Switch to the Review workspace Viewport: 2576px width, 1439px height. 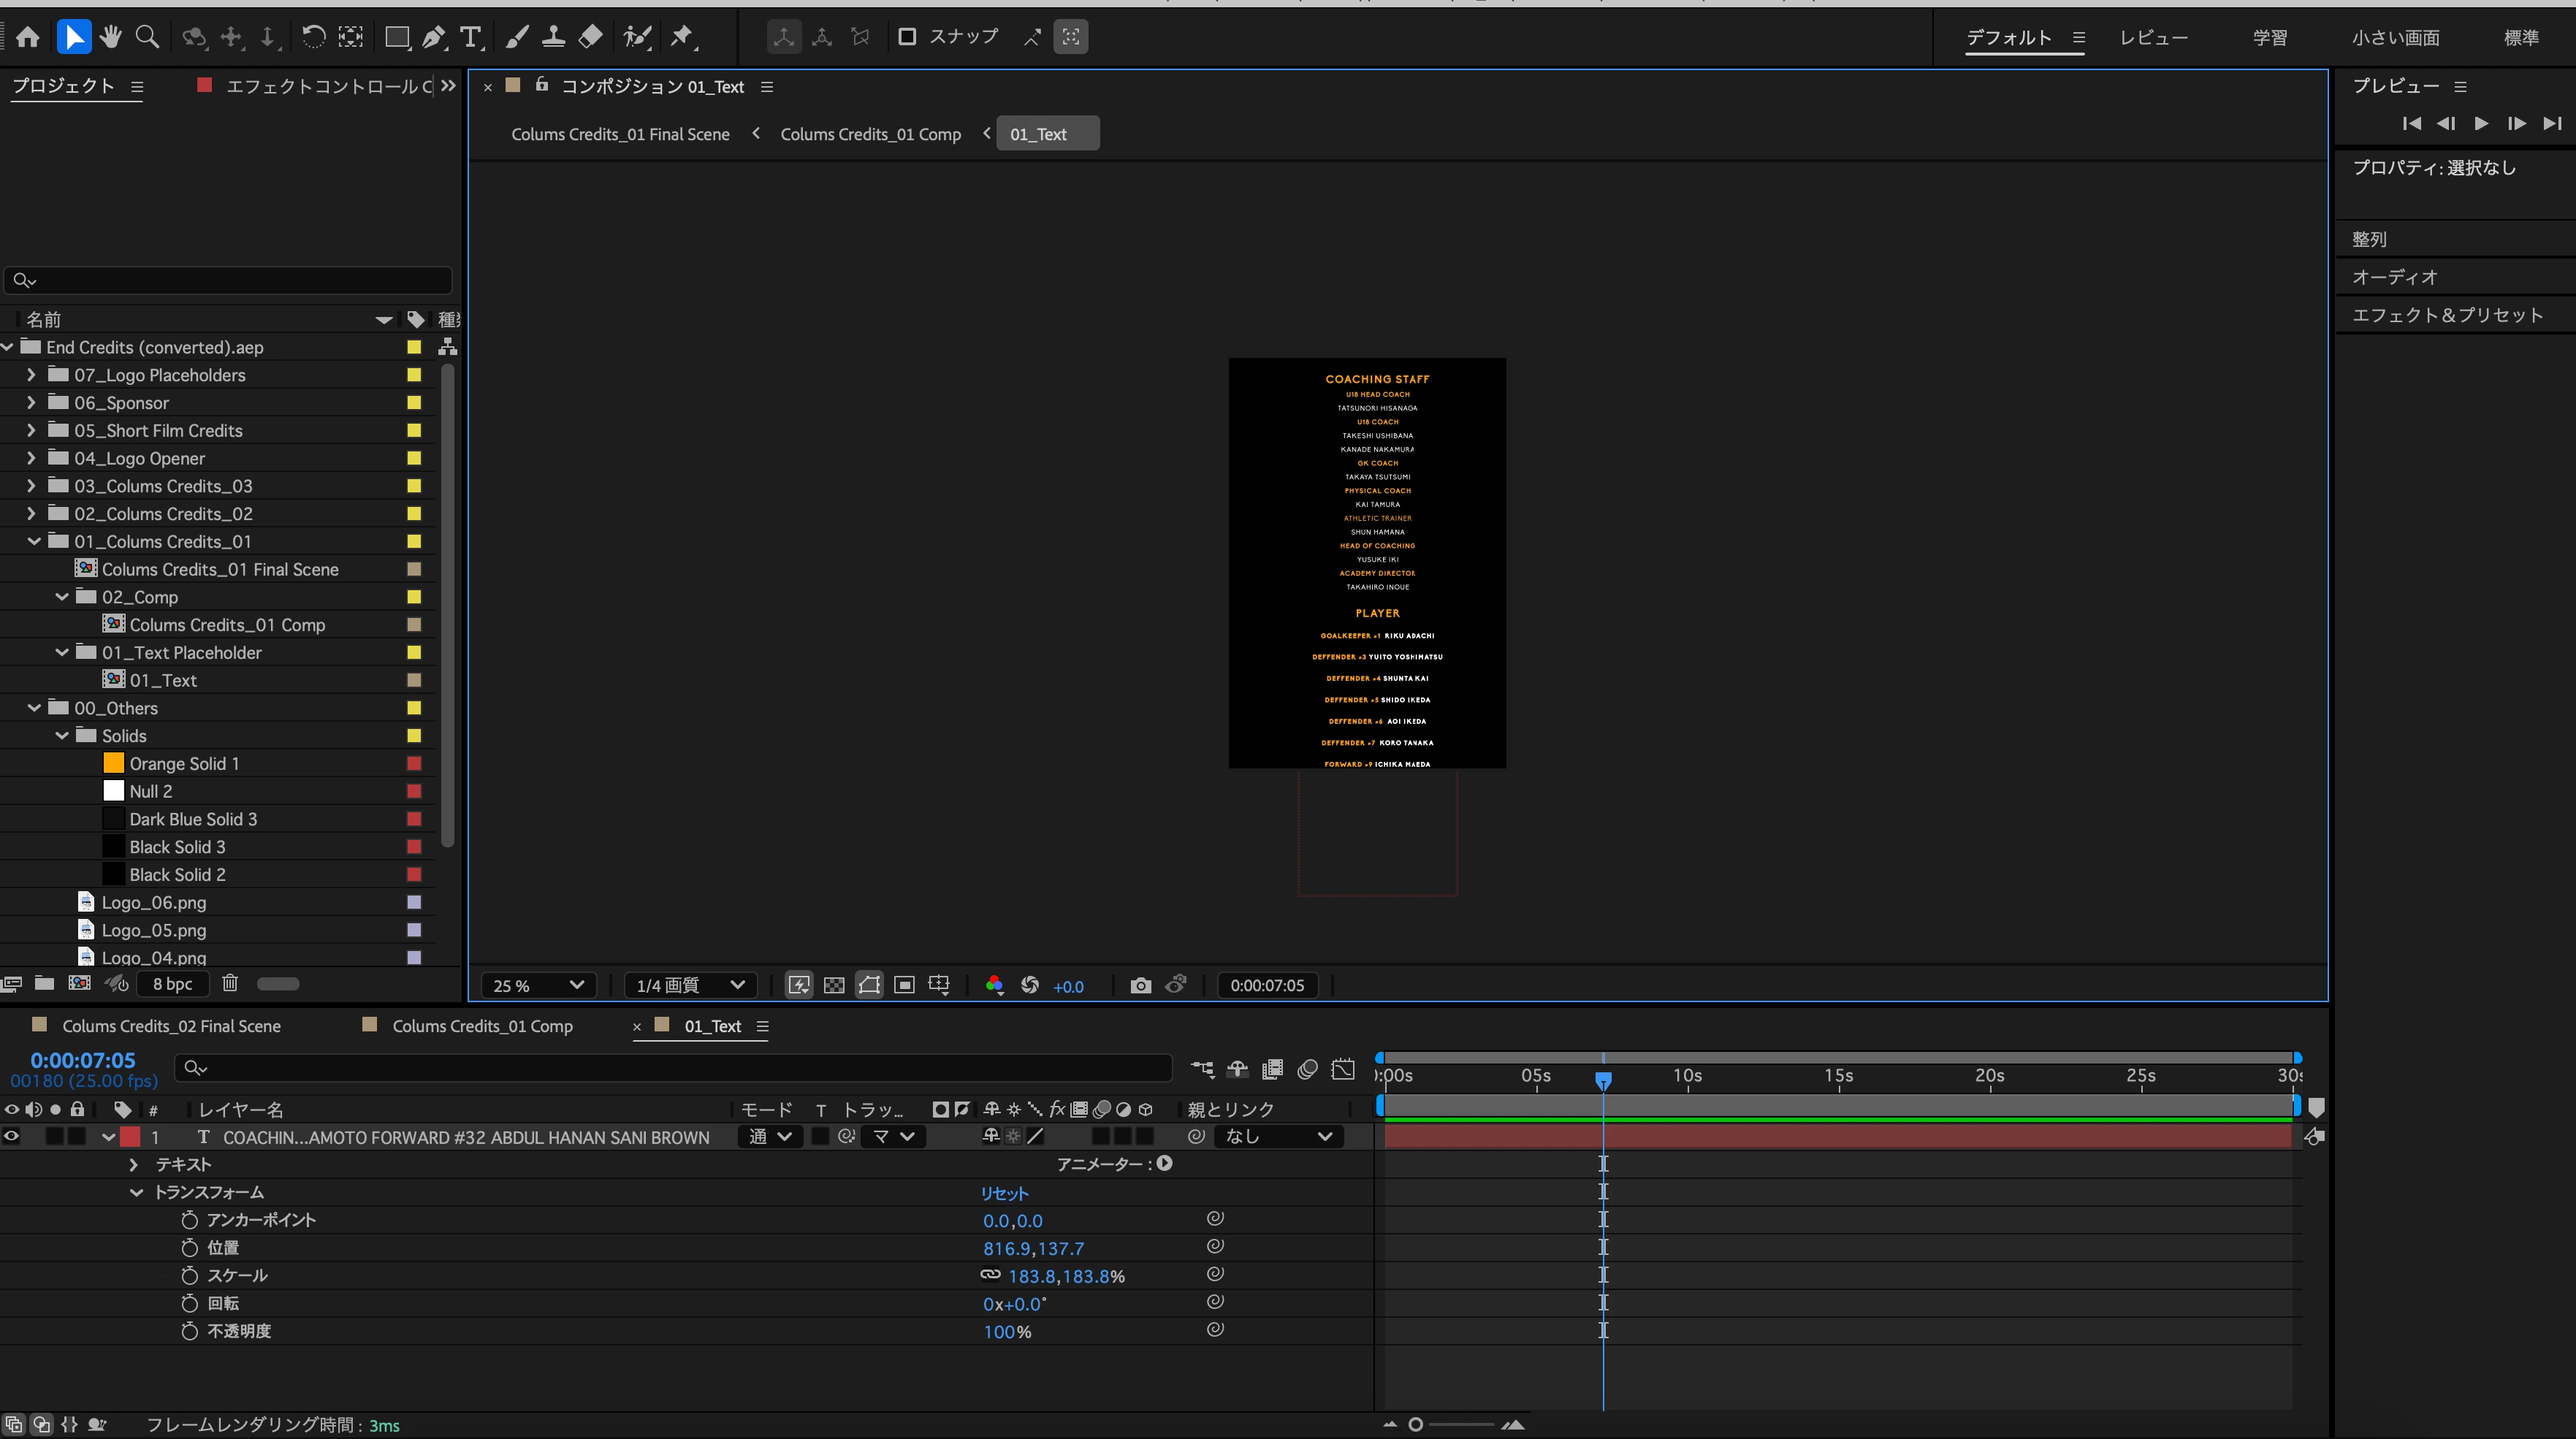(x=2153, y=37)
